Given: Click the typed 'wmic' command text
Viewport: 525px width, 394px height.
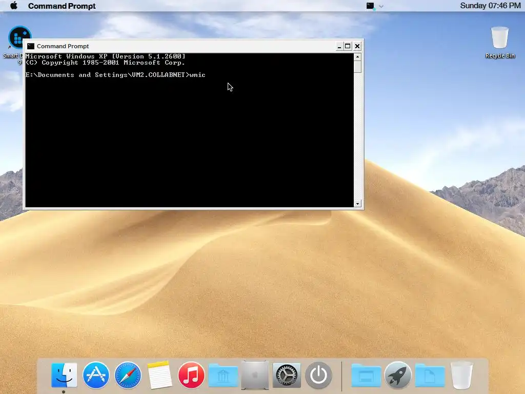Looking at the screenshot, I should click(197, 75).
